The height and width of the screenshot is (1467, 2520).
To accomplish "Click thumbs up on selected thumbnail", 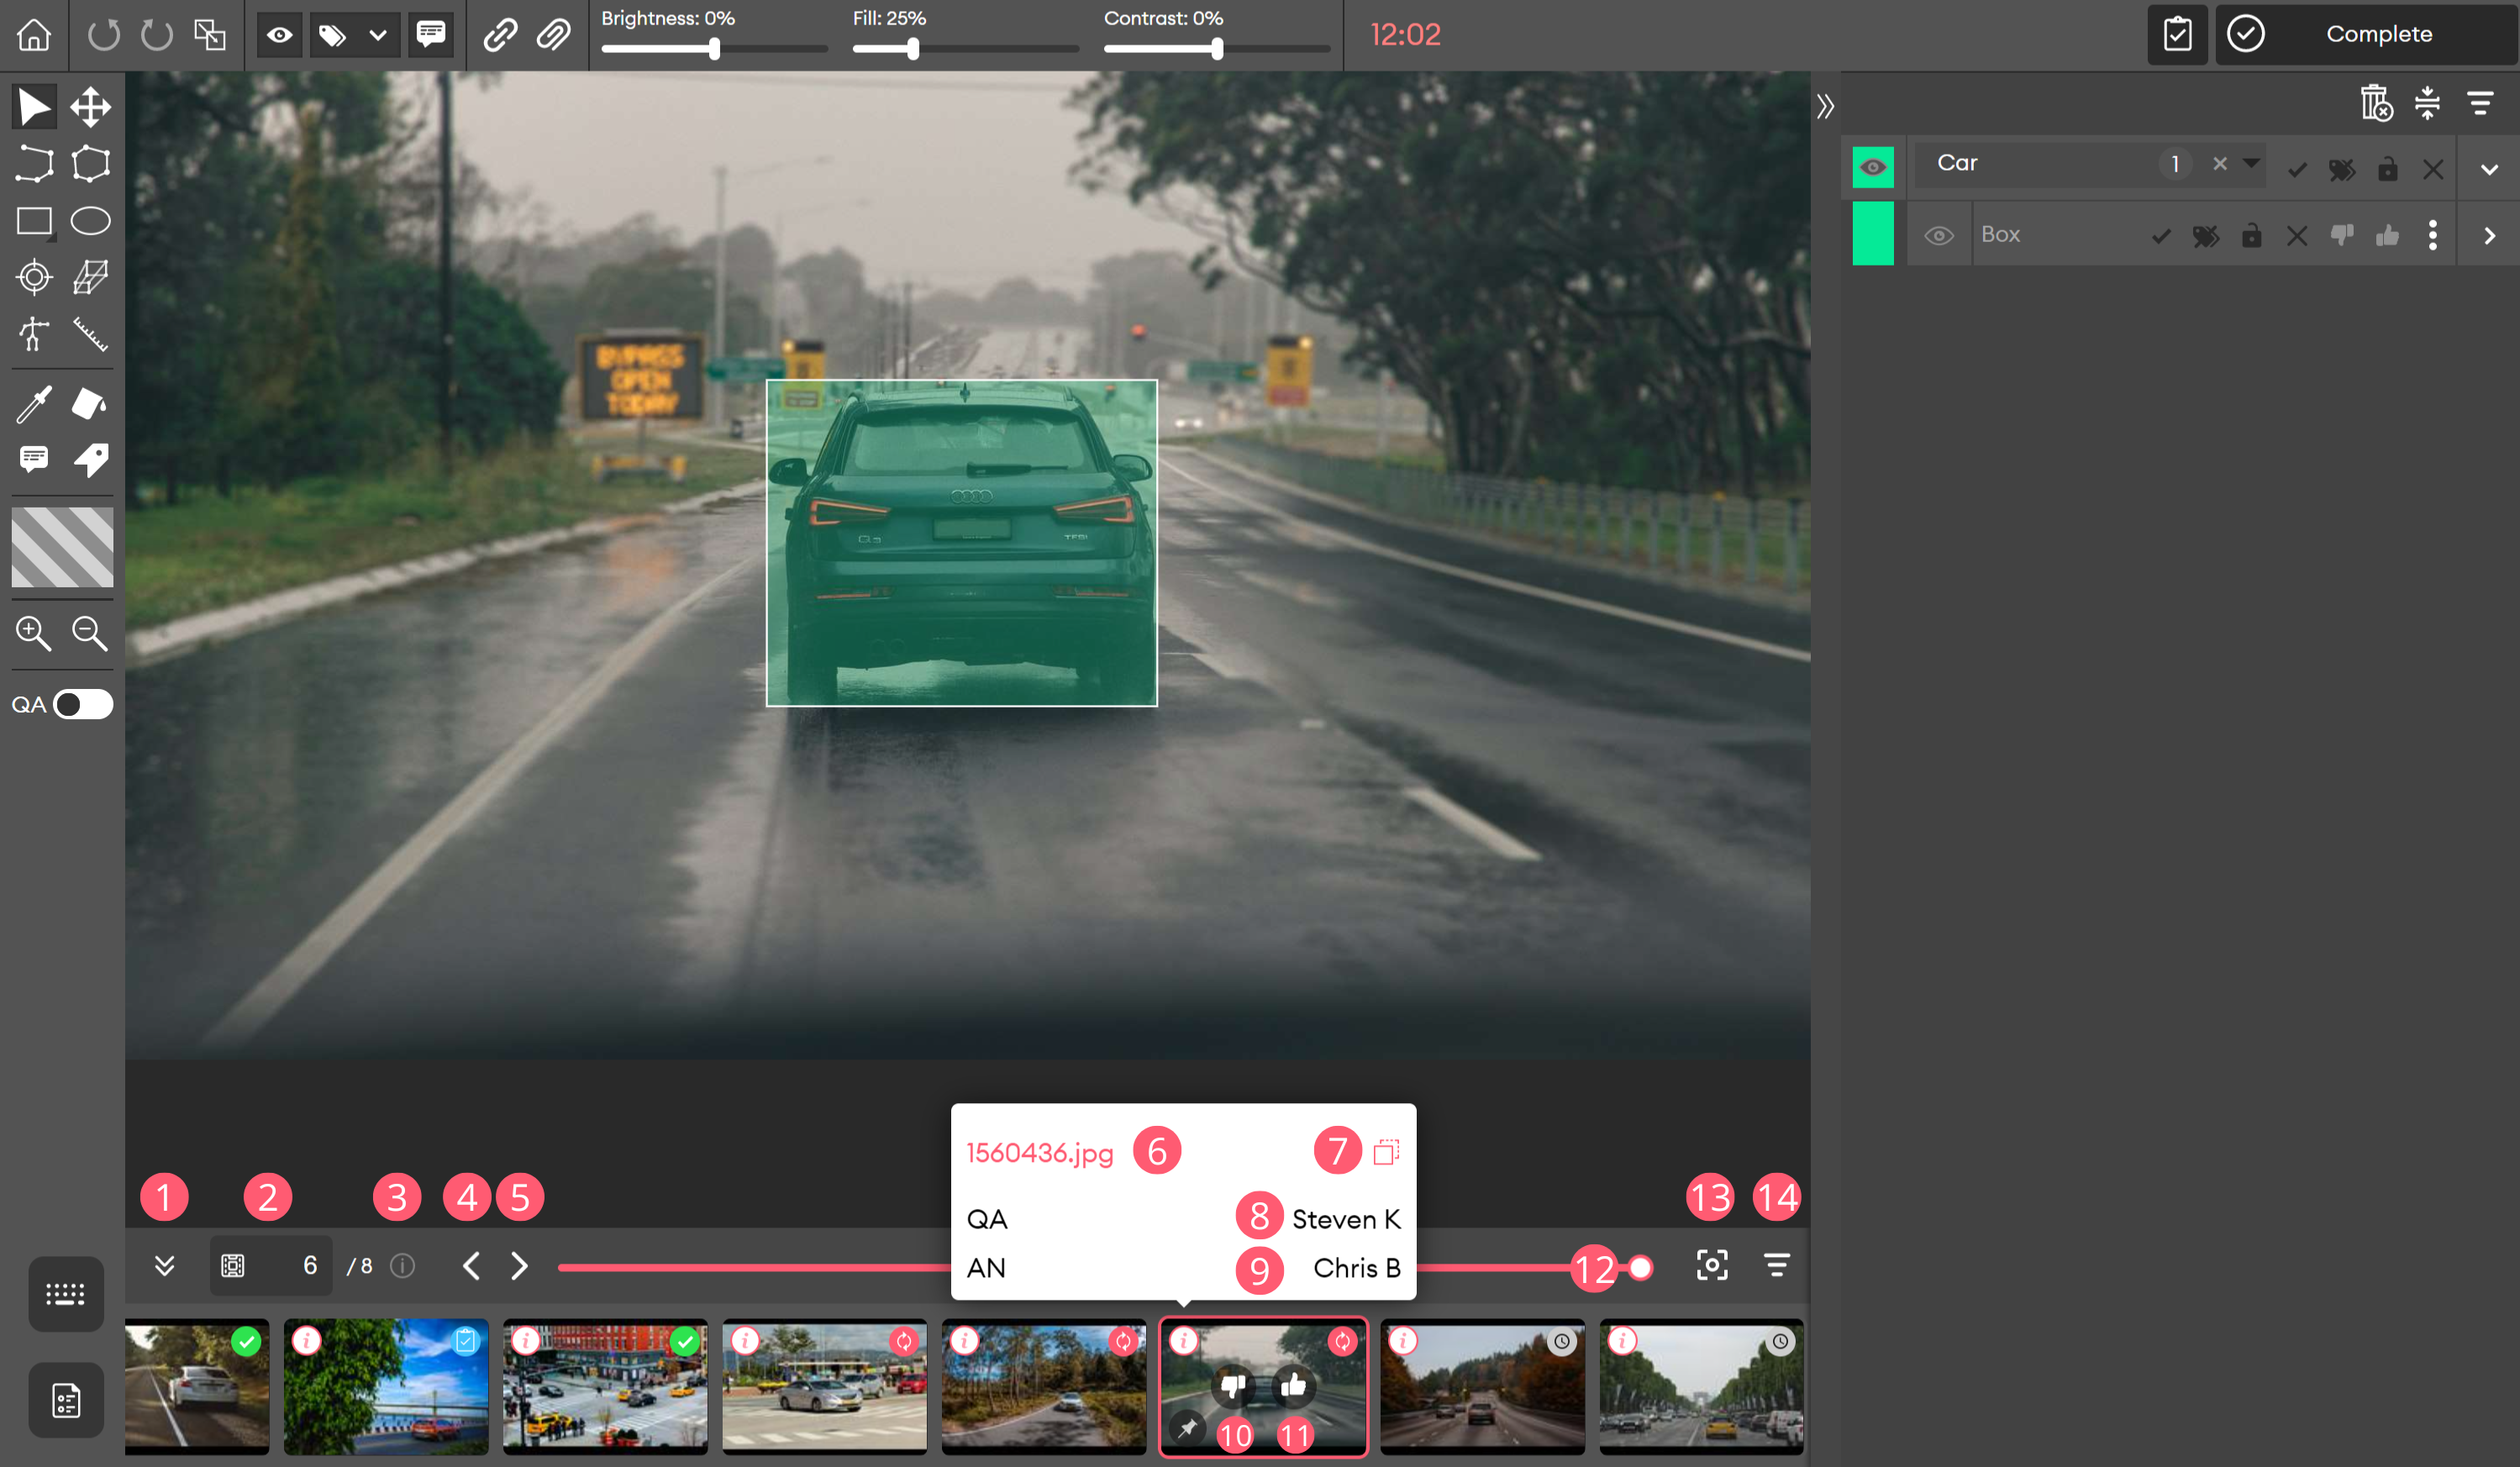I will pos(1292,1386).
